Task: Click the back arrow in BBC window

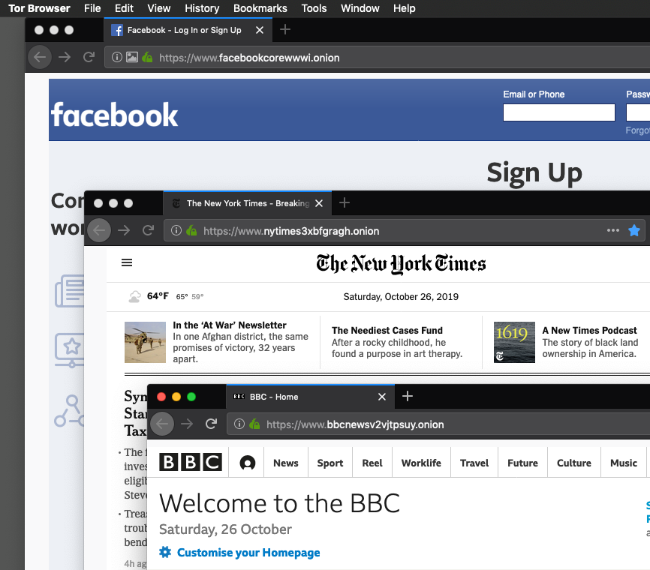Action: tap(162, 424)
